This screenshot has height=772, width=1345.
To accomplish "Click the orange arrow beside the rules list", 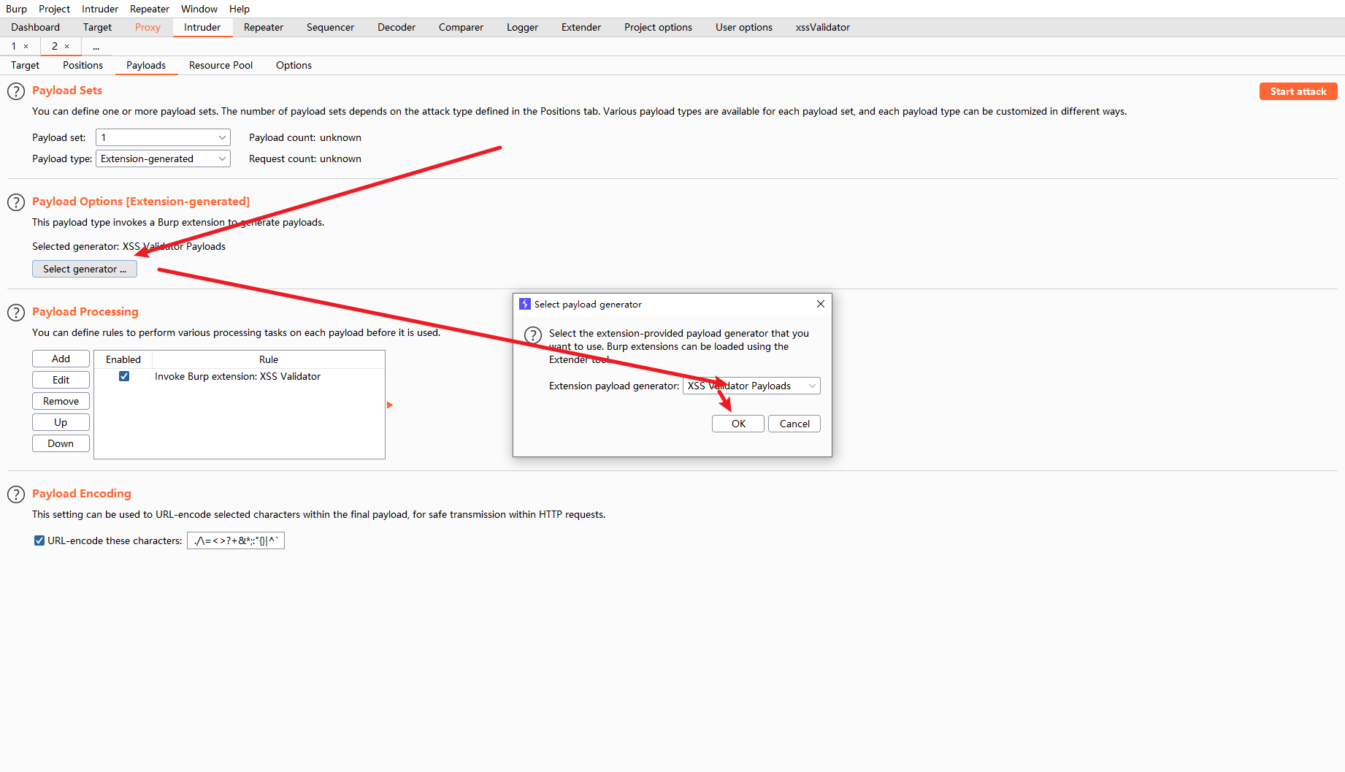I will [x=390, y=405].
